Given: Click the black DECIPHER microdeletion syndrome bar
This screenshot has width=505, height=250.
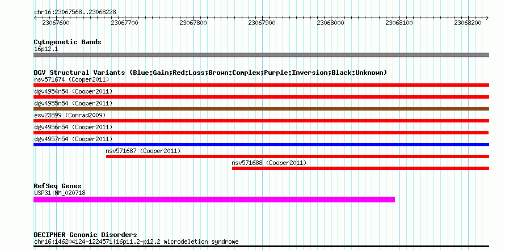Looking at the screenshot, I should coord(261,247).
